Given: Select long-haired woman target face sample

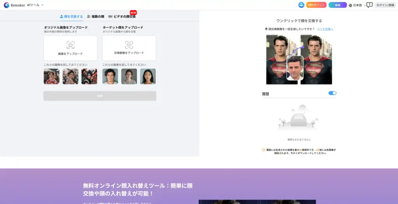Looking at the screenshot, I should pos(148,76).
